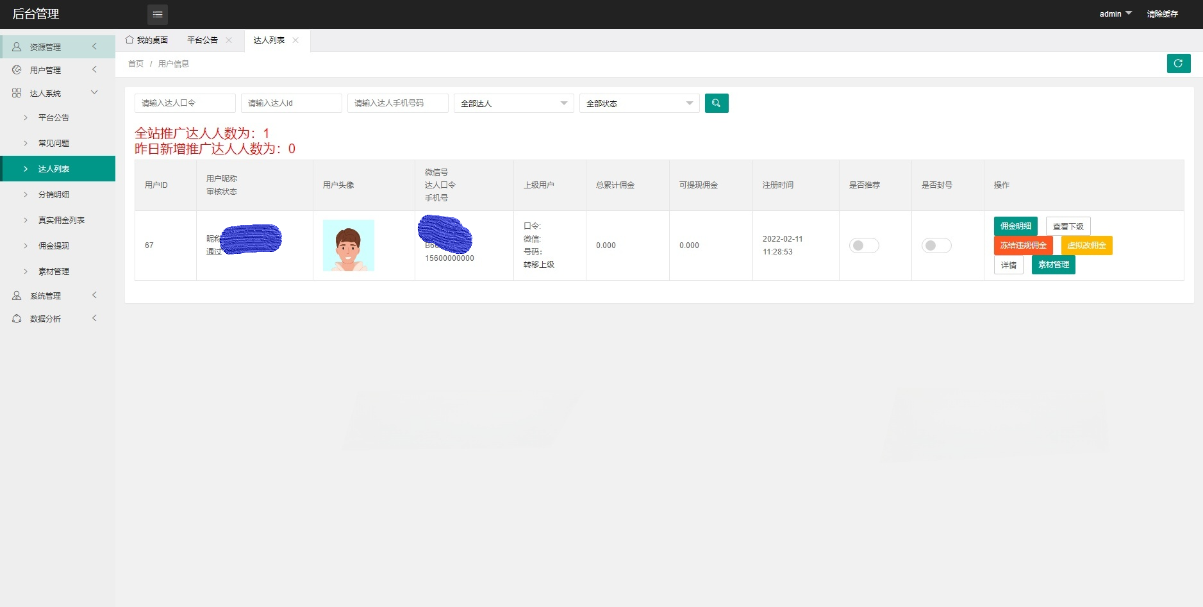Click the 清除缓存 button

pos(1163,13)
